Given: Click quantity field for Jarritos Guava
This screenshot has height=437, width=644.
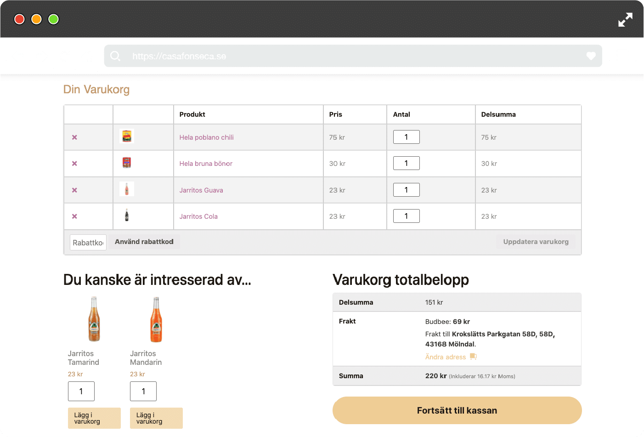Looking at the screenshot, I should tap(407, 190).
